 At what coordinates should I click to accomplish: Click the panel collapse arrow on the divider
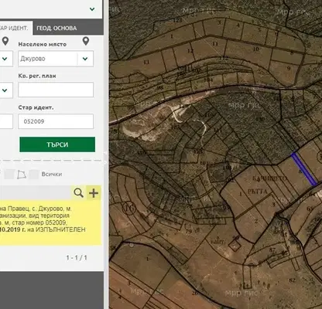pyautogui.click(x=105, y=153)
